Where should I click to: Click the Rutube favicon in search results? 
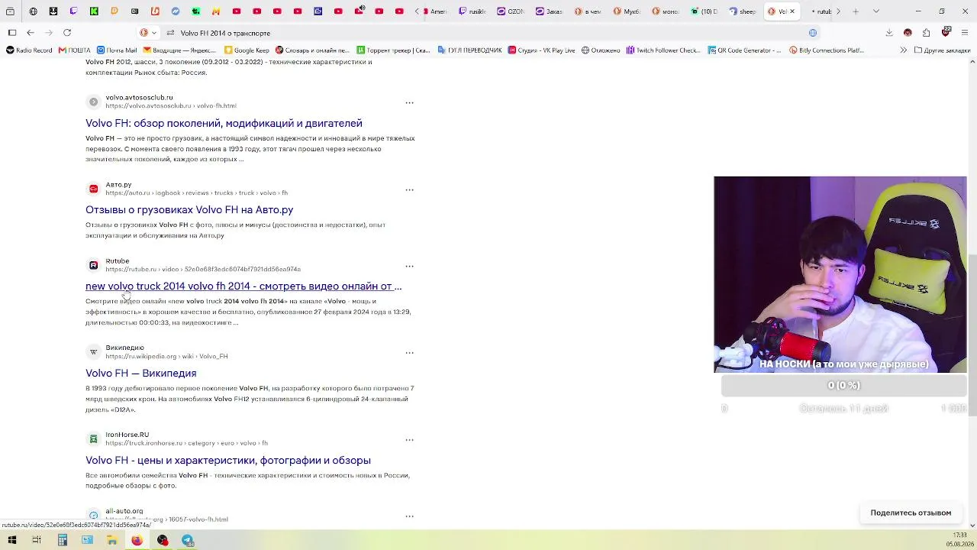[93, 265]
